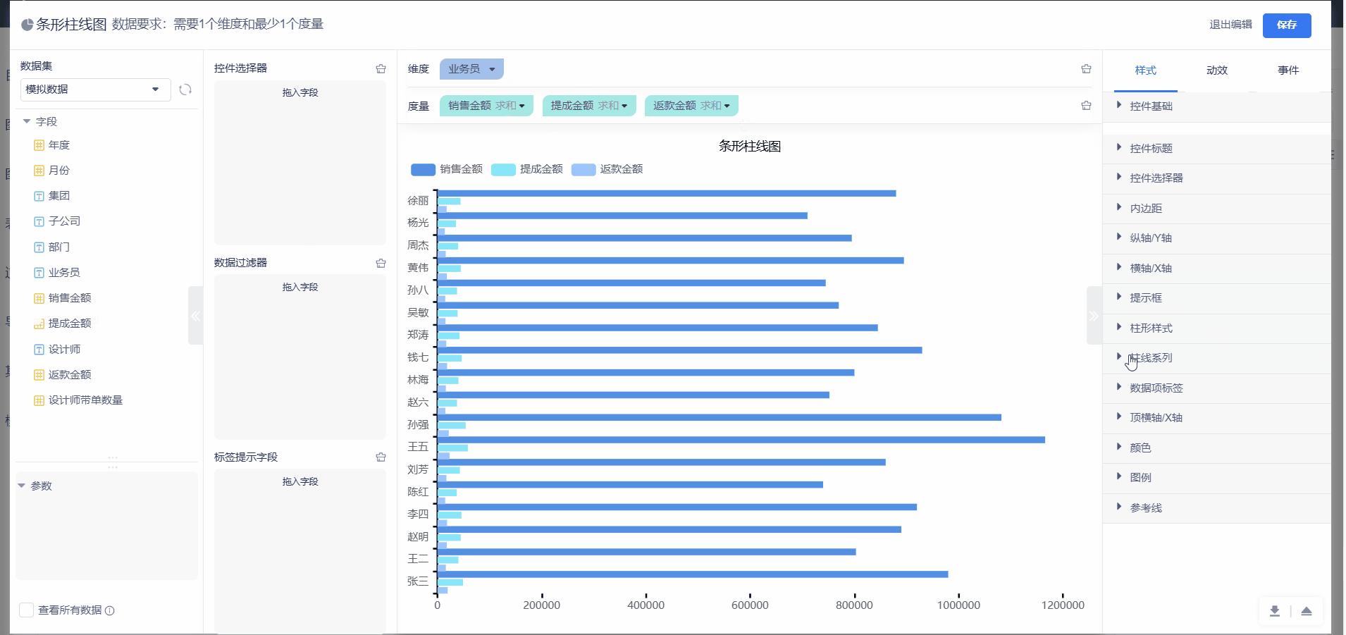The image size is (1346, 635).
Task: Clear the 标签提示字段 fields icon
Action: (x=381, y=457)
